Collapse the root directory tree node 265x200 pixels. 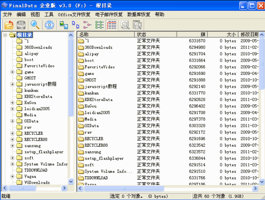click(x=5, y=35)
